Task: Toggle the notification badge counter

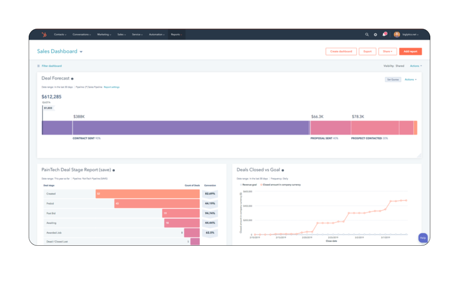Action: (x=385, y=33)
